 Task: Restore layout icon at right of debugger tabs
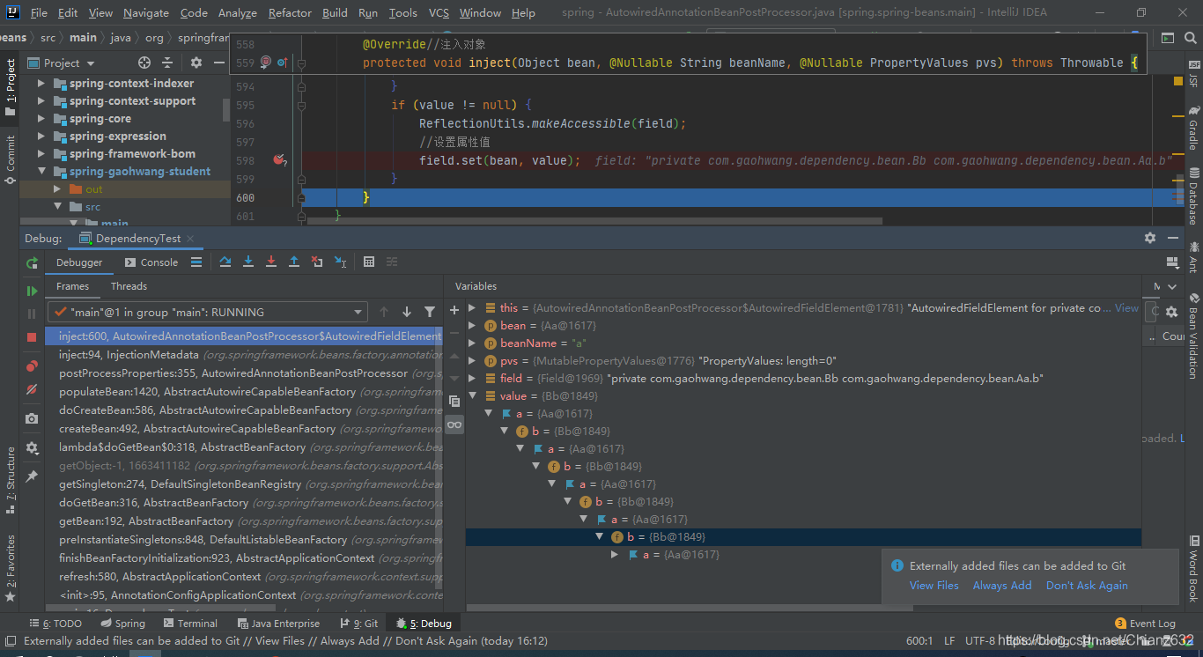pos(1171,262)
